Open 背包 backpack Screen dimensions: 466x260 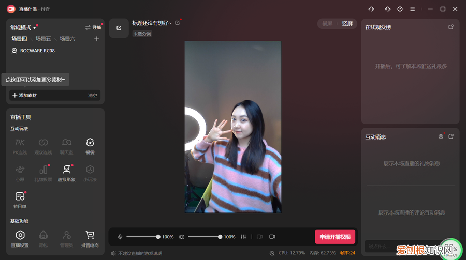coord(43,239)
